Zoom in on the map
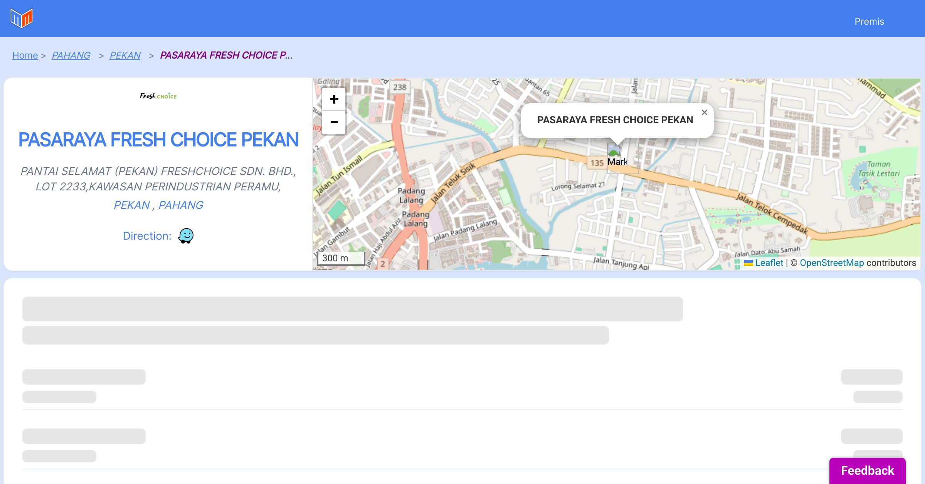Image resolution: width=925 pixels, height=484 pixels. (334, 99)
